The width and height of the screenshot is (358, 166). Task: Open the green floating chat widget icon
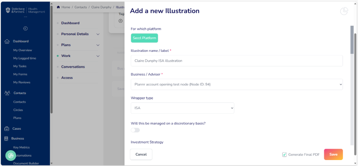11,155
